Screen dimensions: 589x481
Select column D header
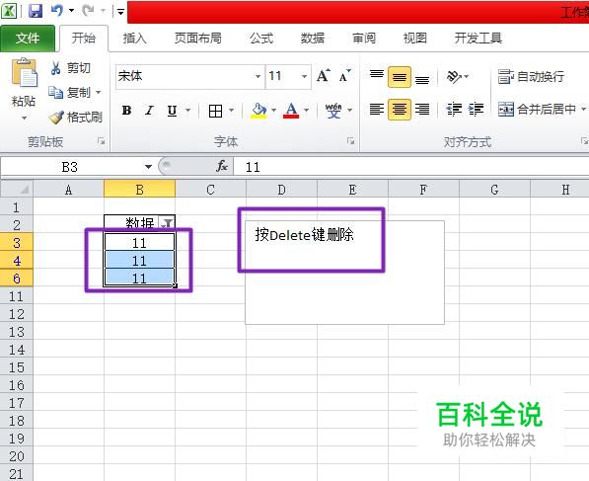(x=281, y=190)
